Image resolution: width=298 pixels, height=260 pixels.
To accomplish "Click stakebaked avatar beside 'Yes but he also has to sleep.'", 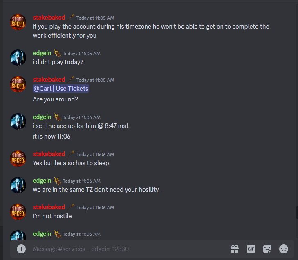I will tap(18, 159).
